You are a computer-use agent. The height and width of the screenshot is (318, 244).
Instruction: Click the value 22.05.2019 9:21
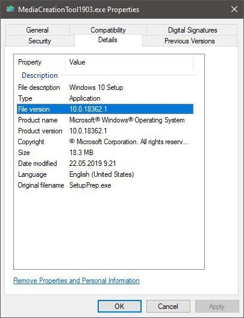pos(93,164)
